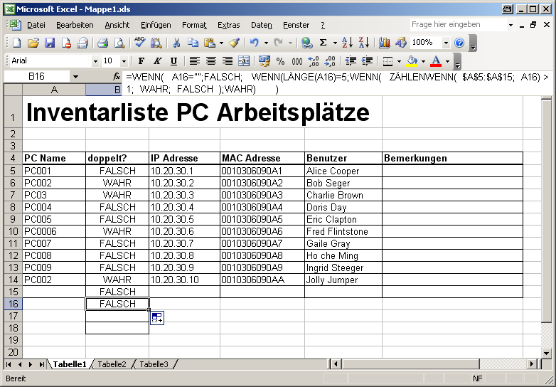
Task: Open the Name Box dropdown for B16
Action: click(x=75, y=76)
